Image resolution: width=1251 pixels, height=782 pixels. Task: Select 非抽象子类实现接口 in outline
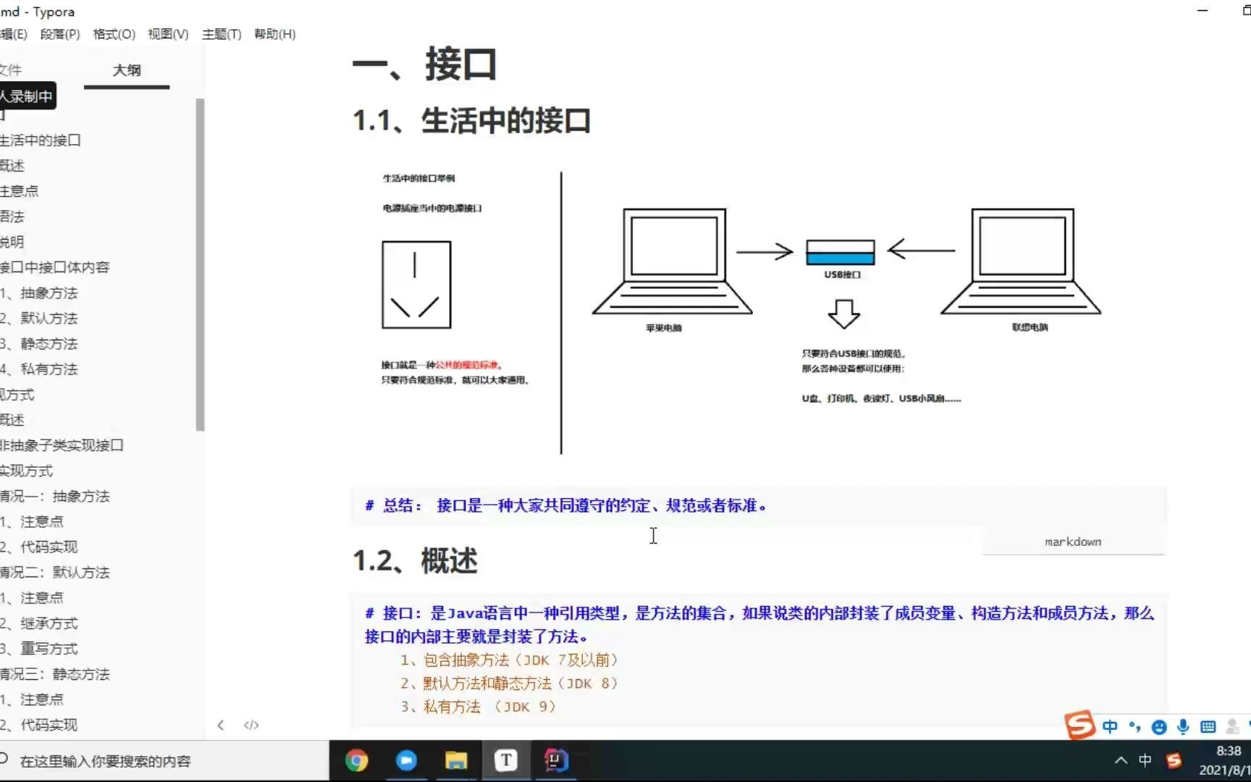click(62, 445)
